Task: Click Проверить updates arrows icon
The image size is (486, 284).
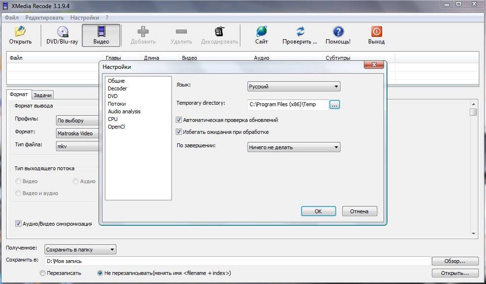Action: pyautogui.click(x=300, y=31)
